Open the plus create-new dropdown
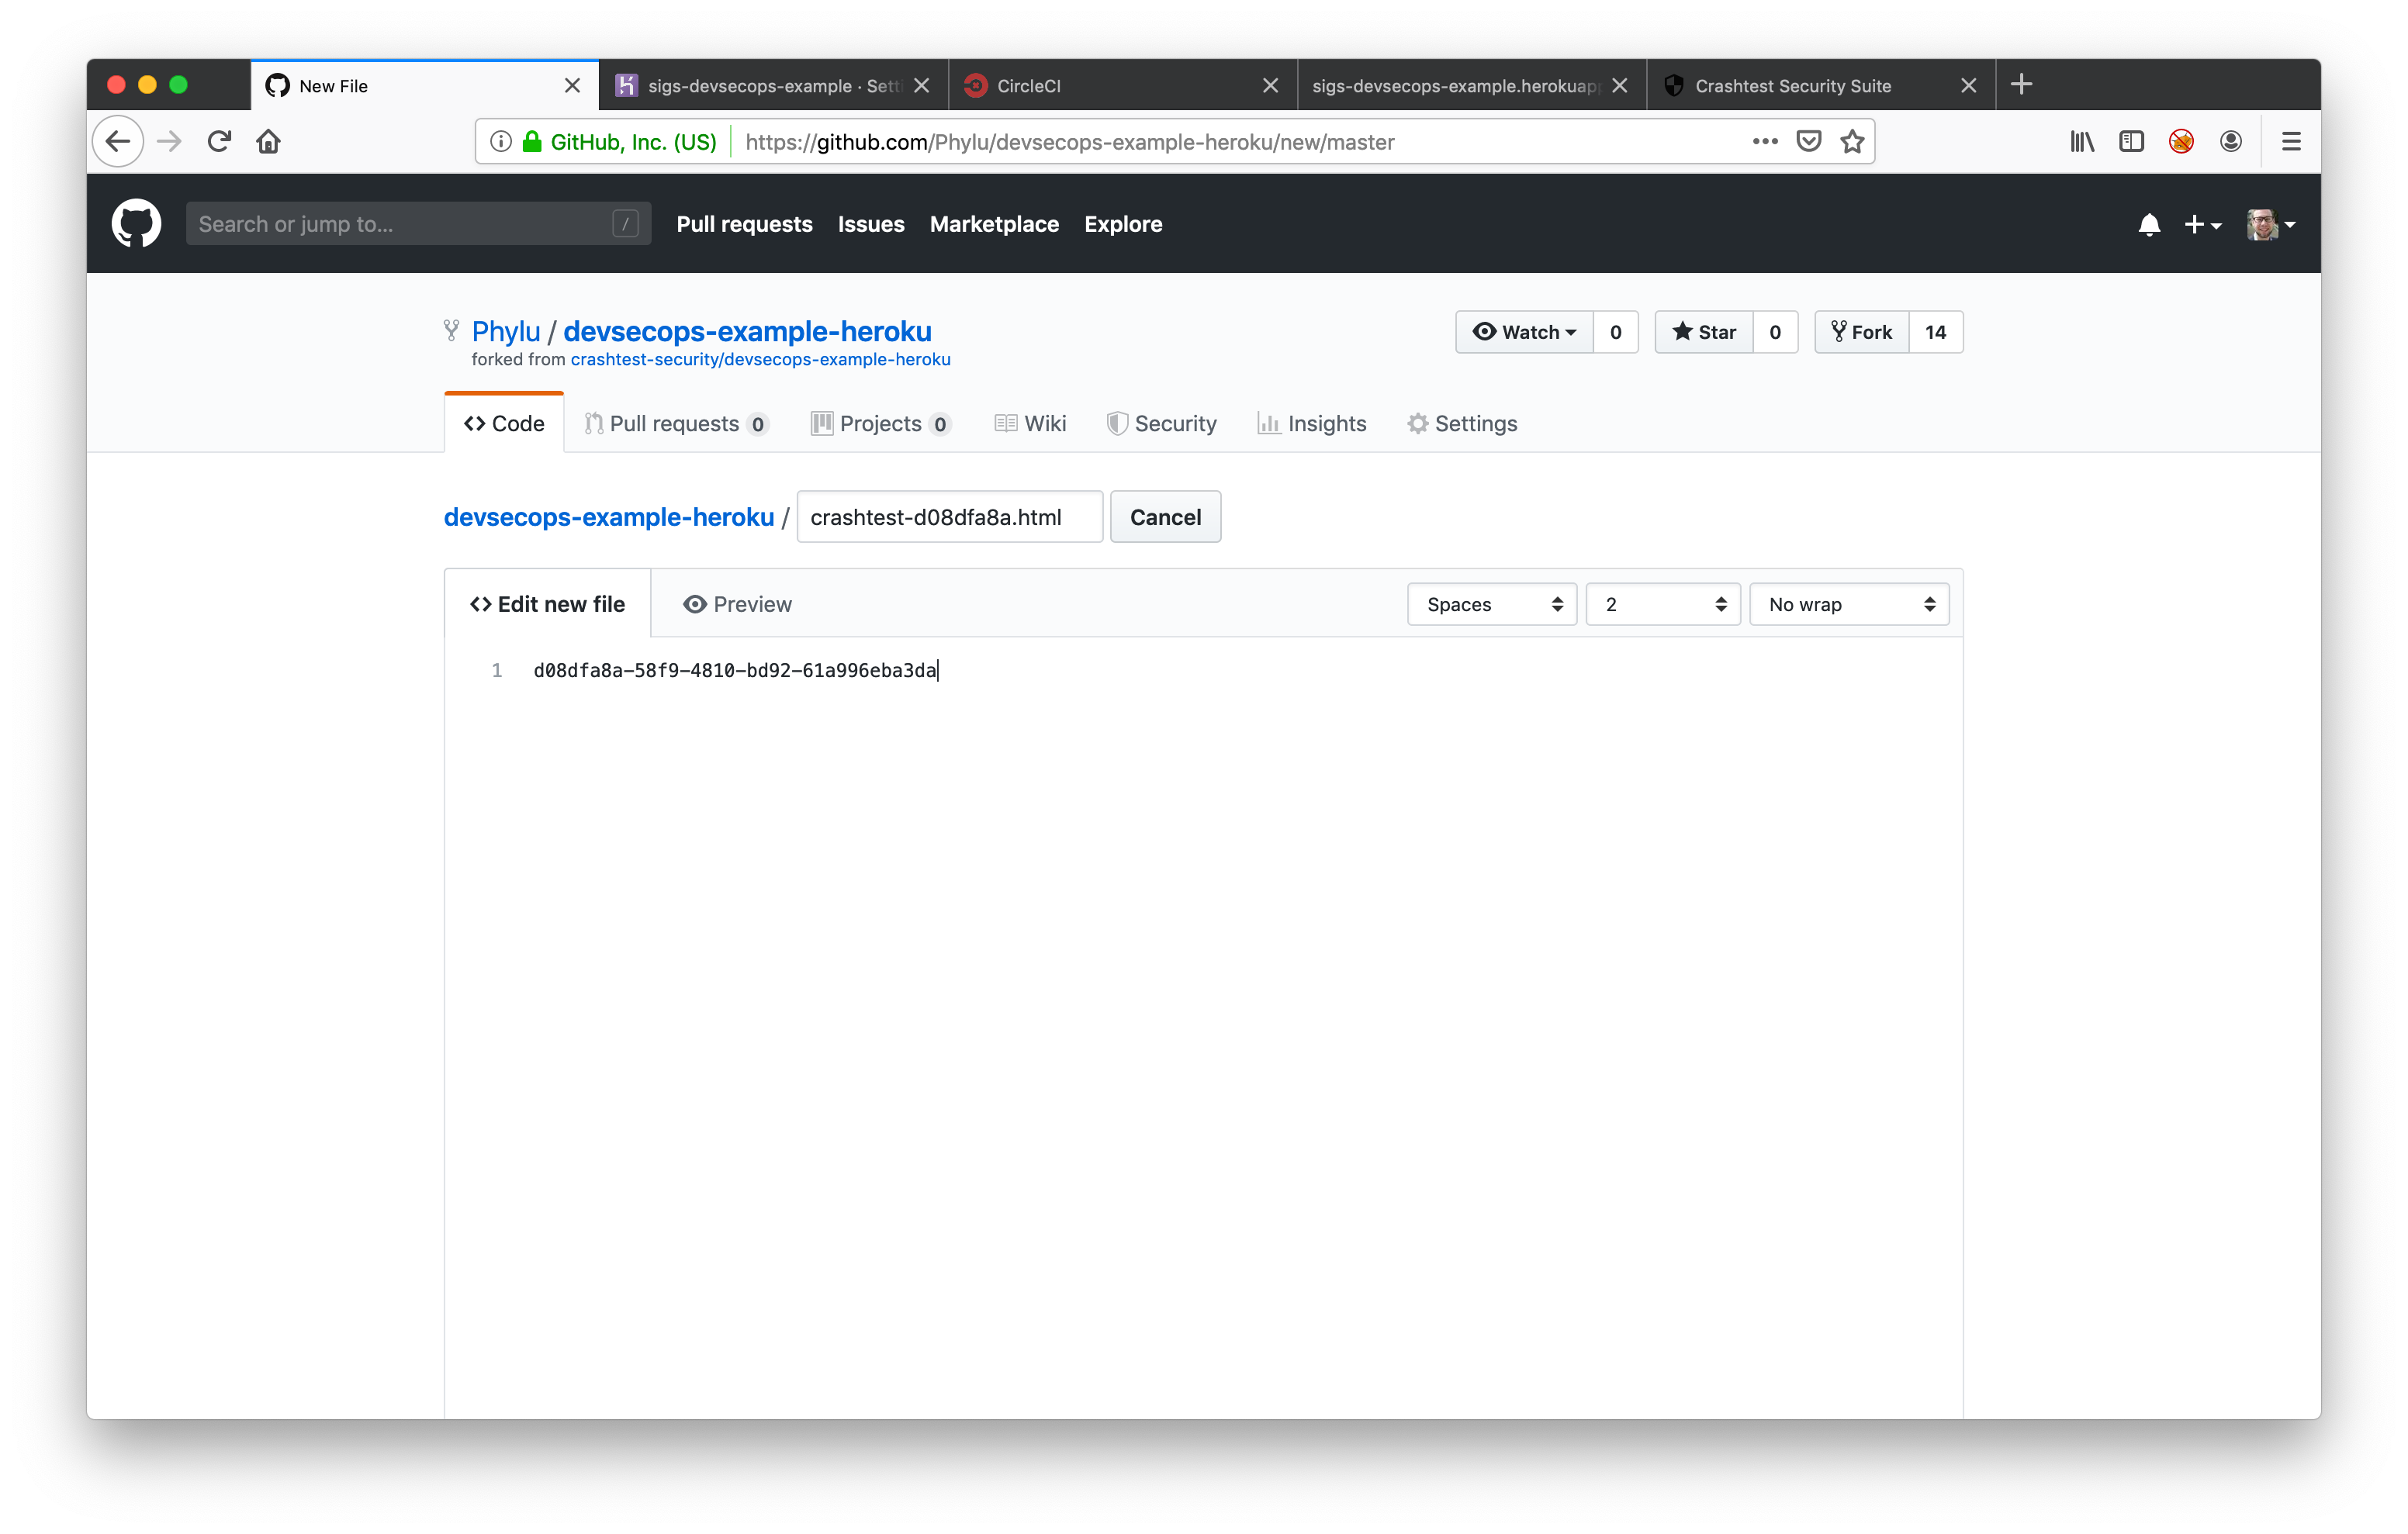This screenshot has height=1534, width=2408. pos(2202,225)
